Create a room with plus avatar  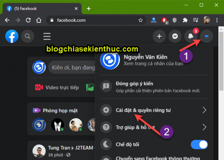pos(39,125)
